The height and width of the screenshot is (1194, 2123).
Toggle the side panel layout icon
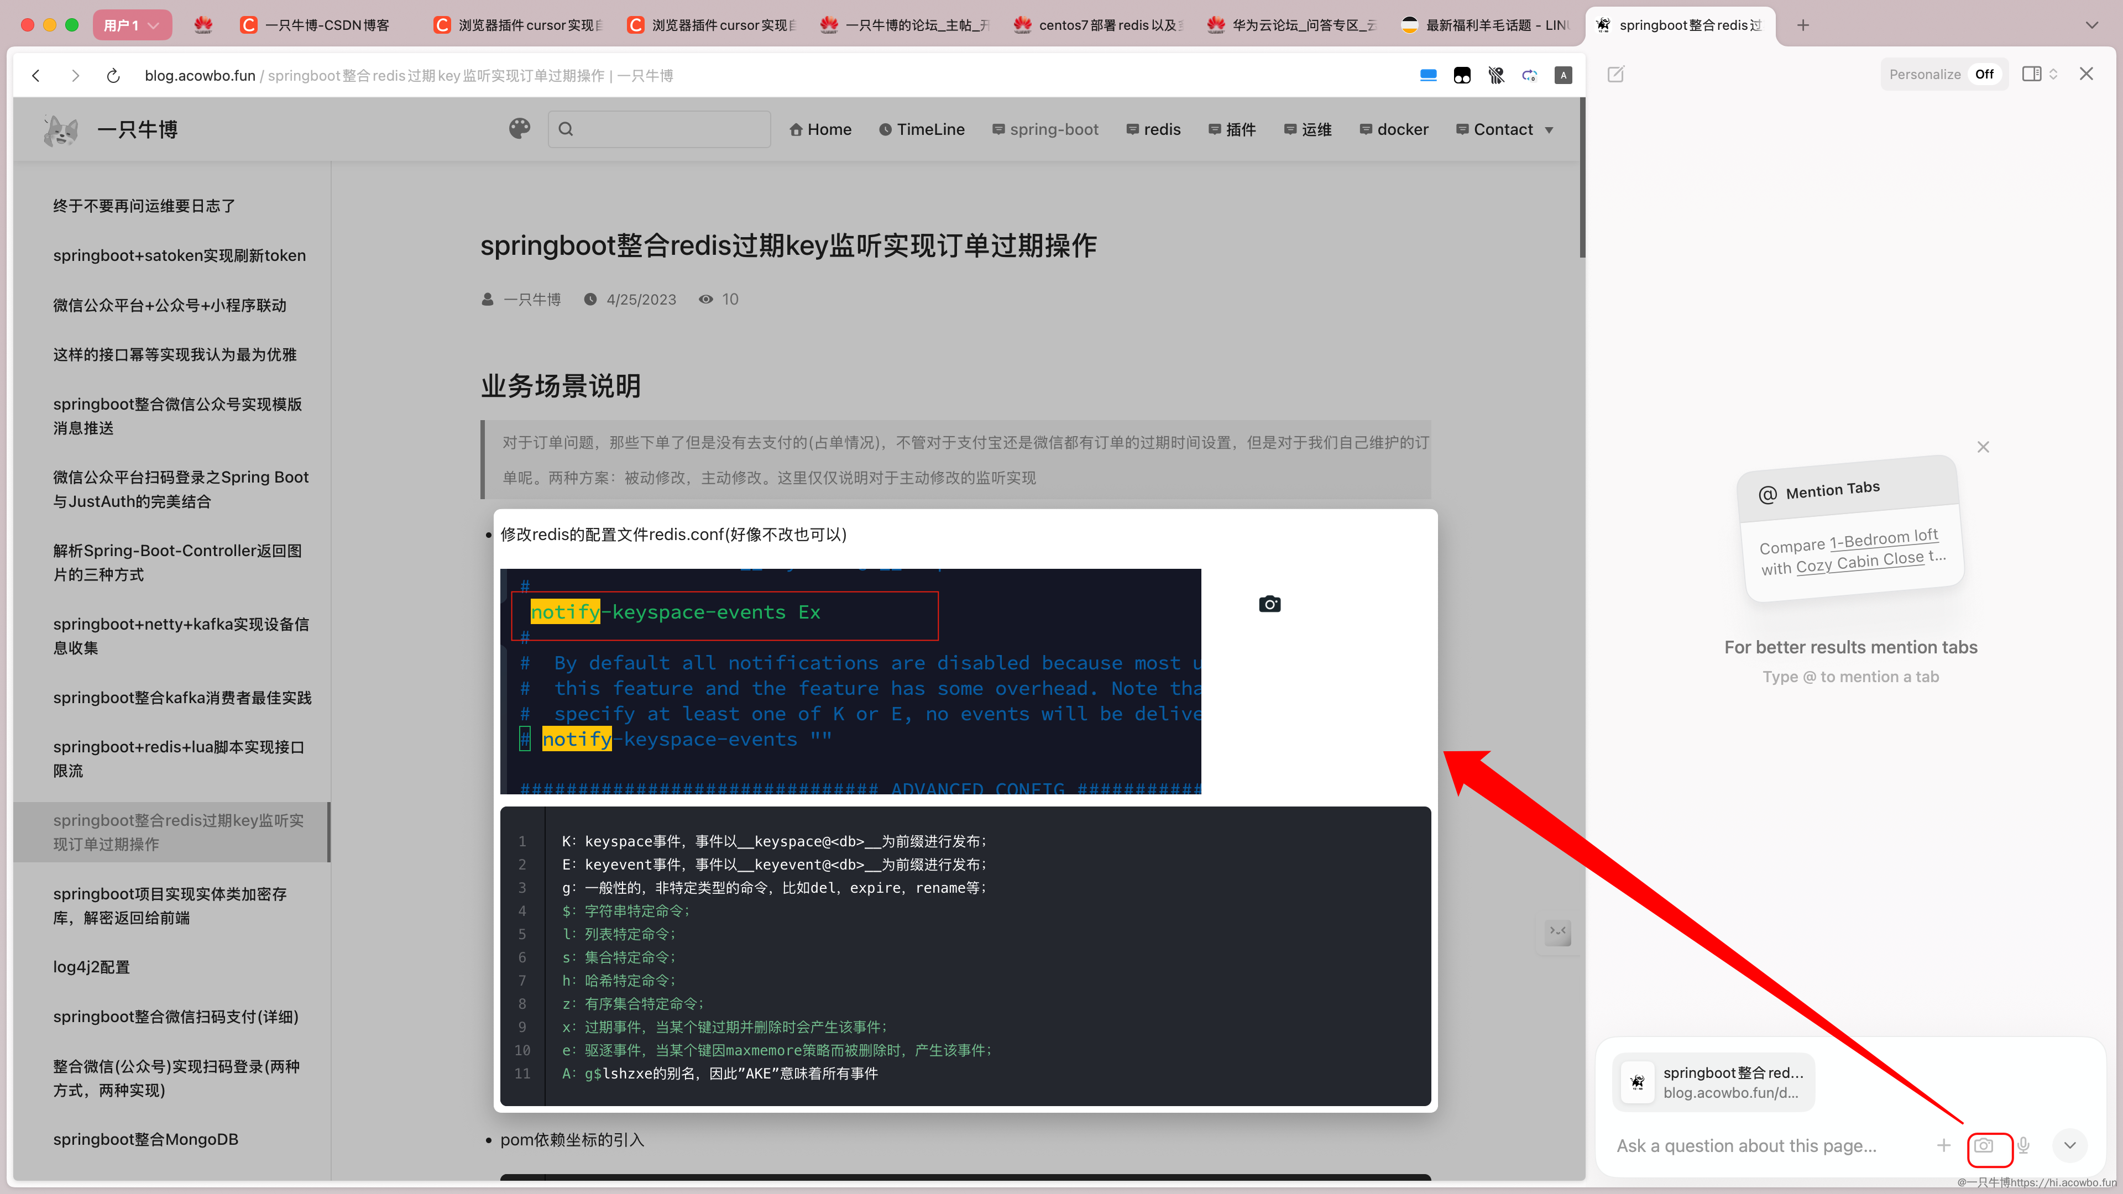tap(2032, 74)
